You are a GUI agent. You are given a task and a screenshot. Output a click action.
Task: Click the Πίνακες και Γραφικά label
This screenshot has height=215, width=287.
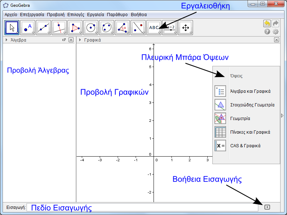click(x=250, y=132)
